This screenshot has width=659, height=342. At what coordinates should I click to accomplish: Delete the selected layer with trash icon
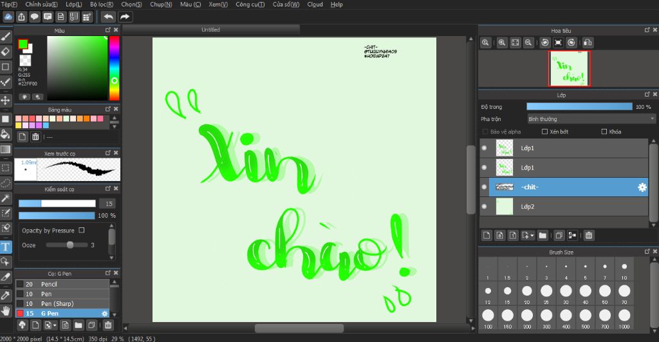tap(589, 236)
